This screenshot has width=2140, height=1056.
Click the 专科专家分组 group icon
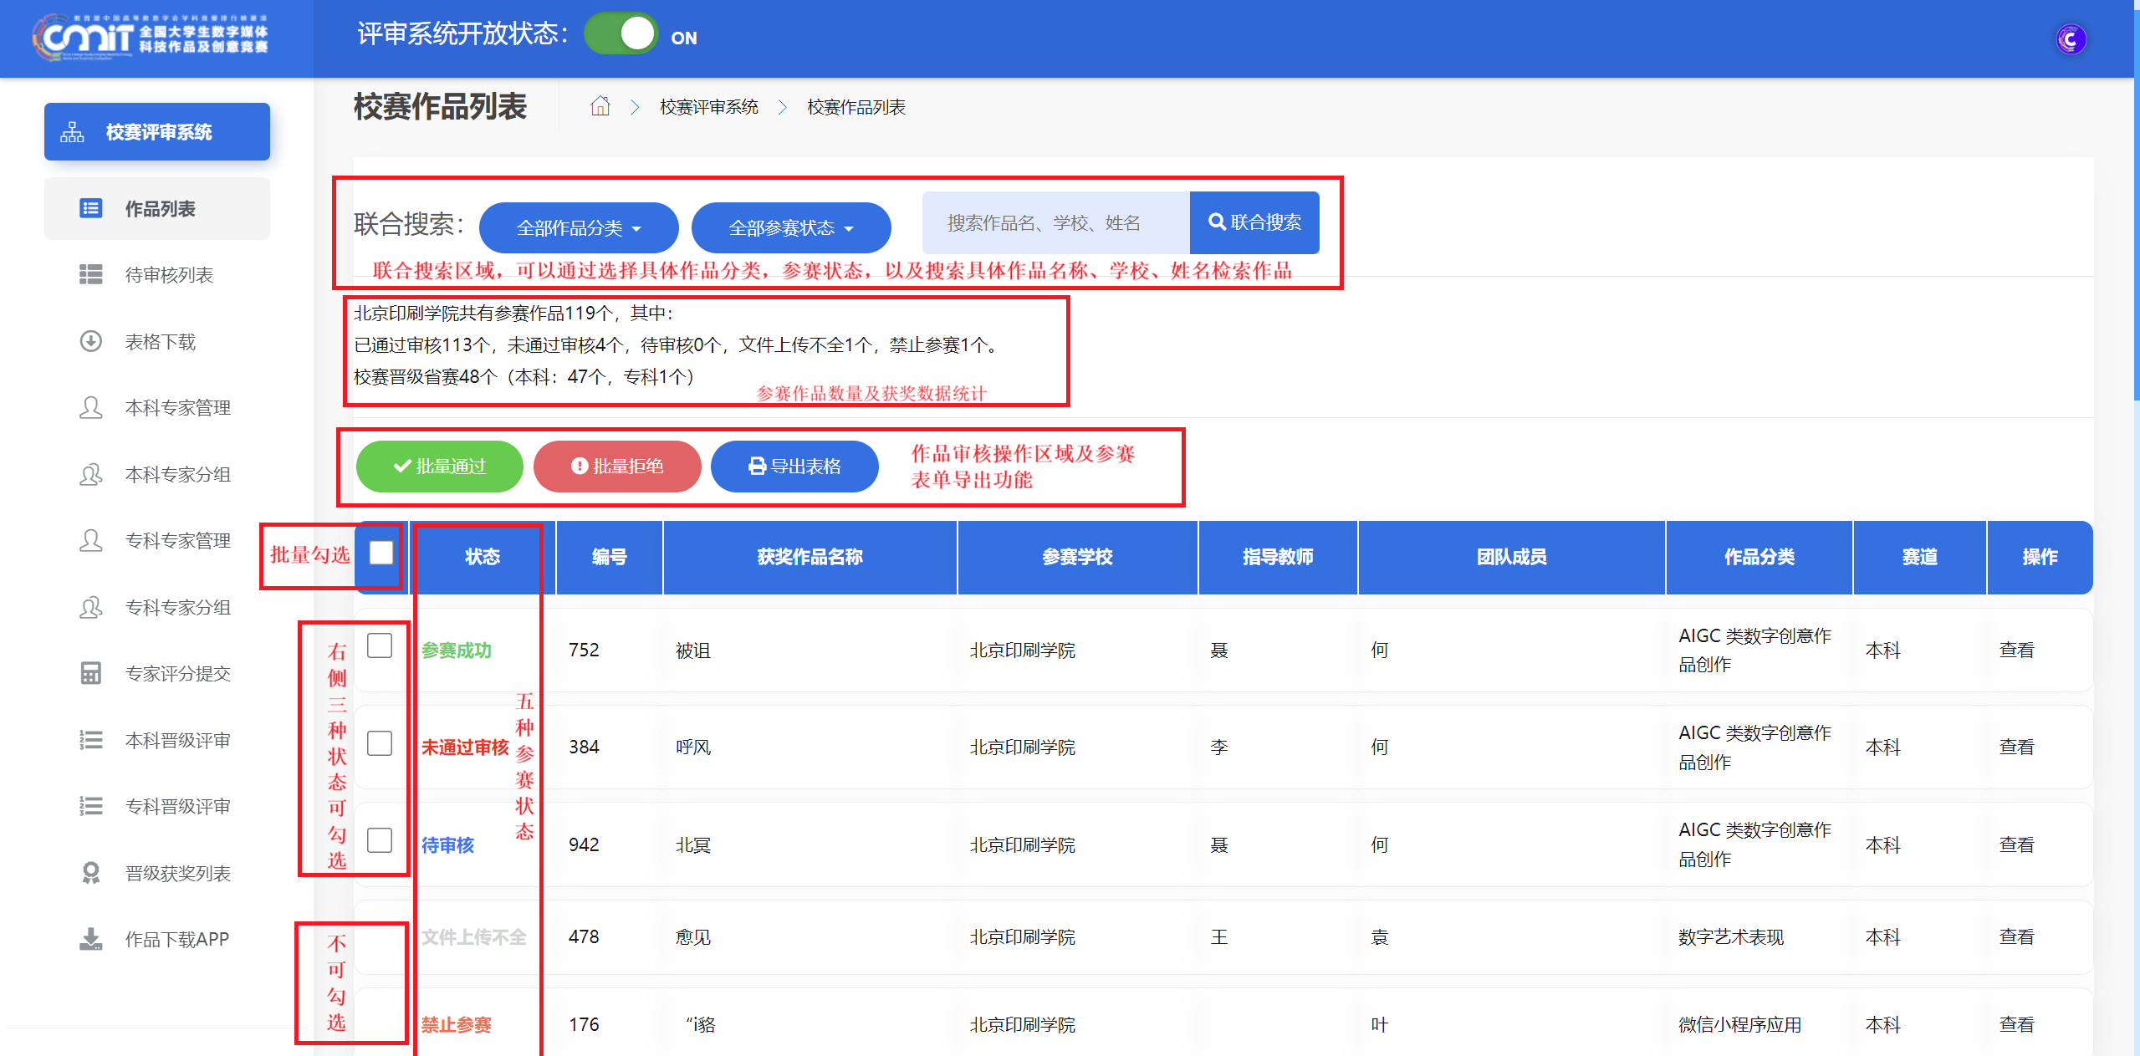point(90,607)
